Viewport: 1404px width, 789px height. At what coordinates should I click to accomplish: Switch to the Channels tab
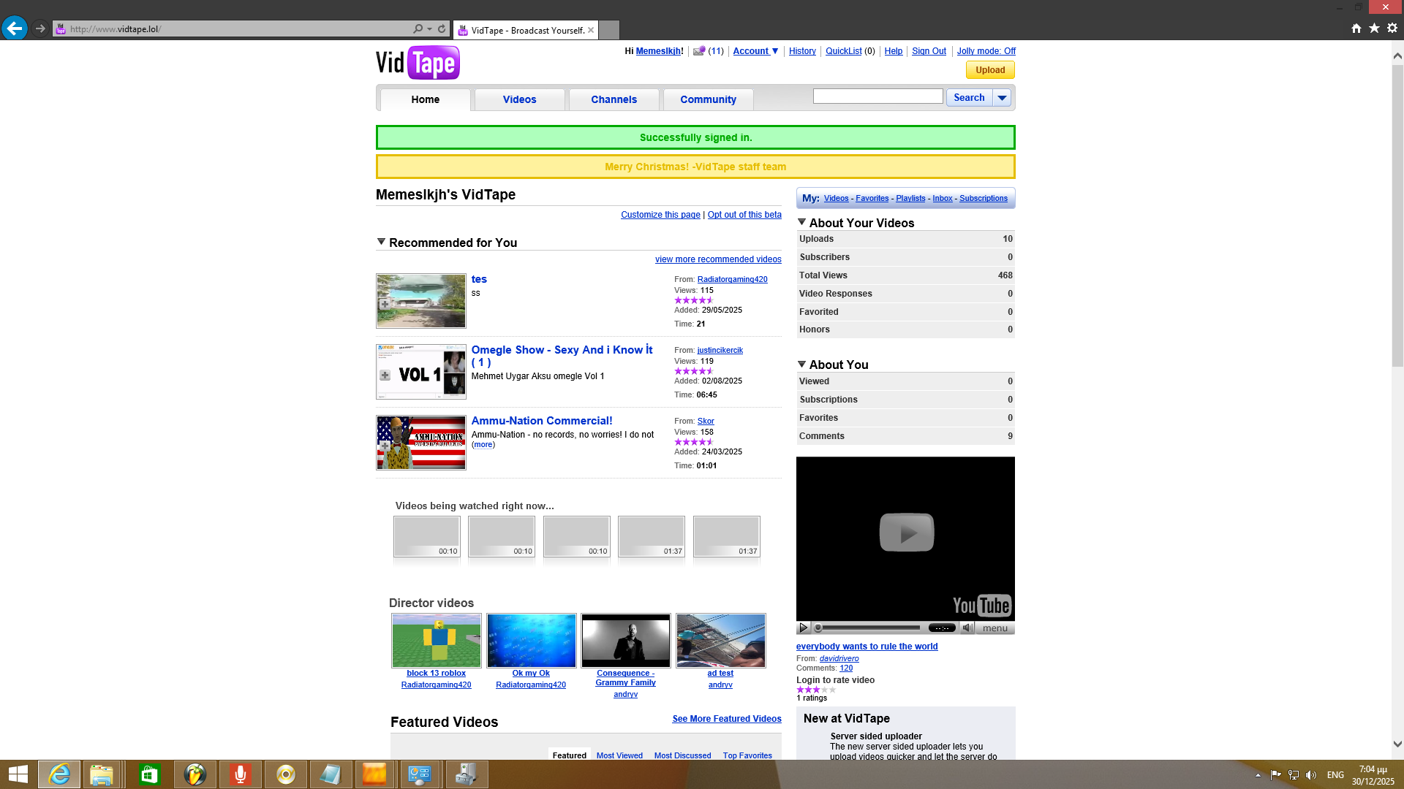point(614,99)
